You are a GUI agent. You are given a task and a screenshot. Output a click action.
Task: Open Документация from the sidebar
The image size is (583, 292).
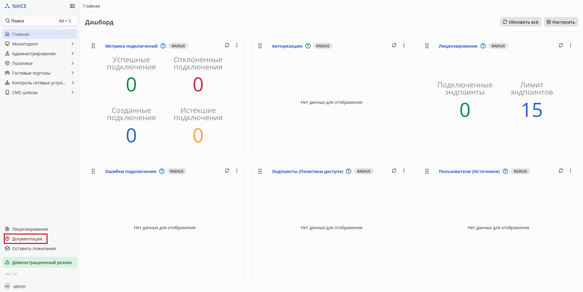[x=27, y=239]
